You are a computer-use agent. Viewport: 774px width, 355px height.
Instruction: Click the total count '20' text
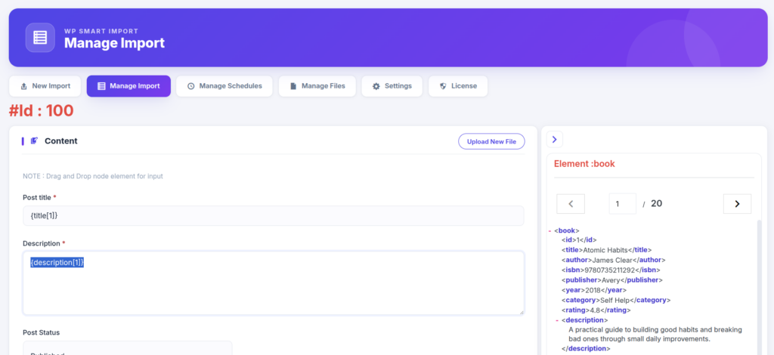[657, 203]
